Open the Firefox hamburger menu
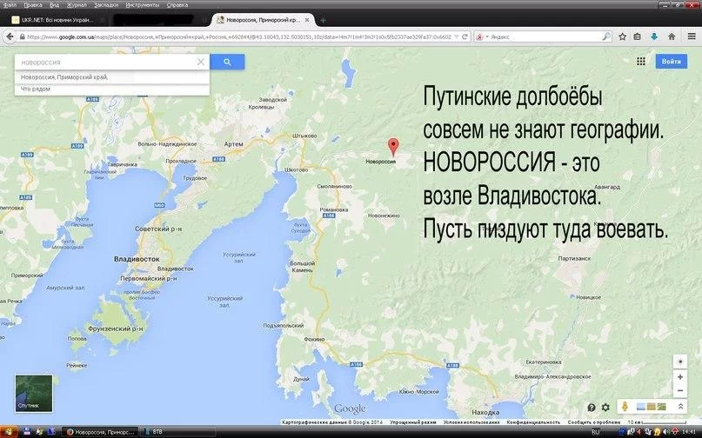Screen dimensions: 702x438 [x=692, y=36]
